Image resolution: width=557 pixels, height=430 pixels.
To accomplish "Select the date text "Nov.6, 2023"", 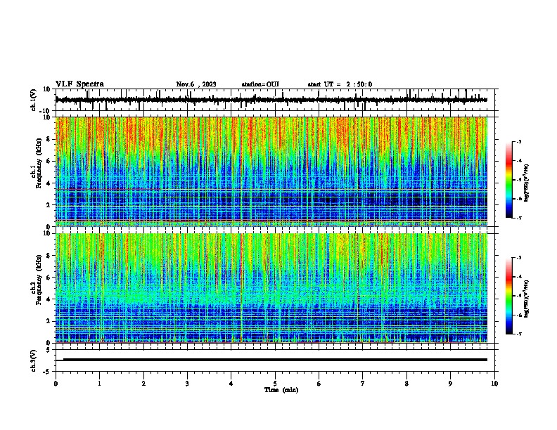I will pyautogui.click(x=196, y=84).
